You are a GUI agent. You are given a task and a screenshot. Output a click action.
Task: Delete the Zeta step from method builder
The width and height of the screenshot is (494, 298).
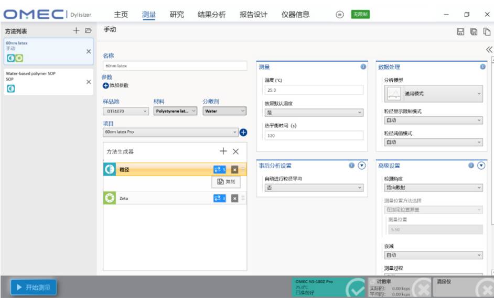[x=234, y=198]
